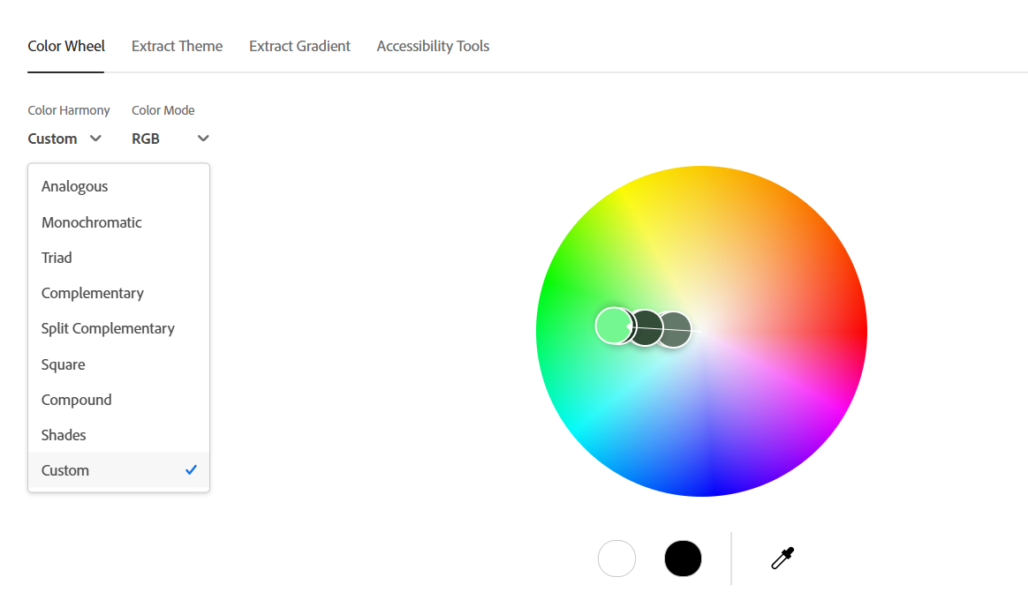1028x600 pixels.
Task: Switch to the Extract Theme tab
Action: pos(177,46)
